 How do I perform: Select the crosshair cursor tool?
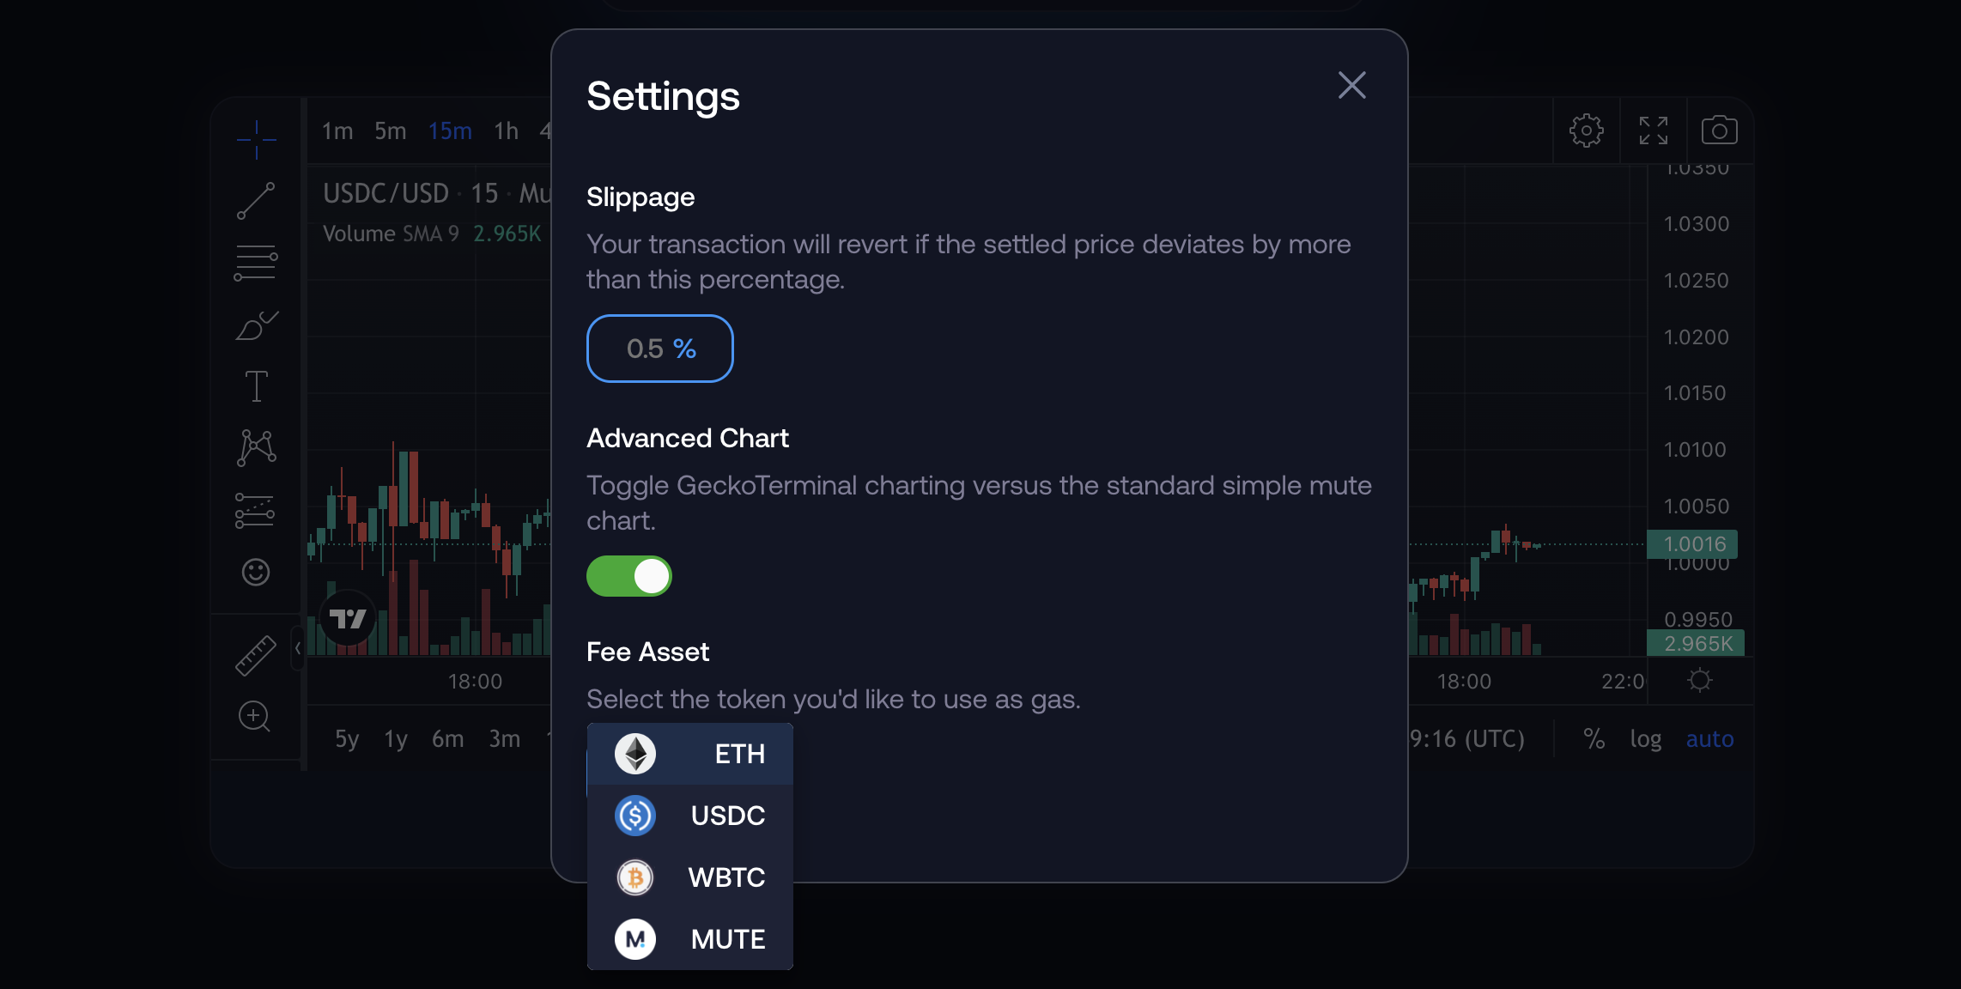point(255,139)
